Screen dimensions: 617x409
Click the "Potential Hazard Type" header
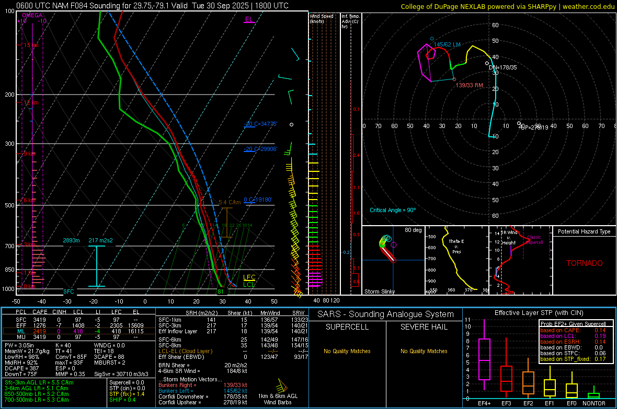[584, 231]
